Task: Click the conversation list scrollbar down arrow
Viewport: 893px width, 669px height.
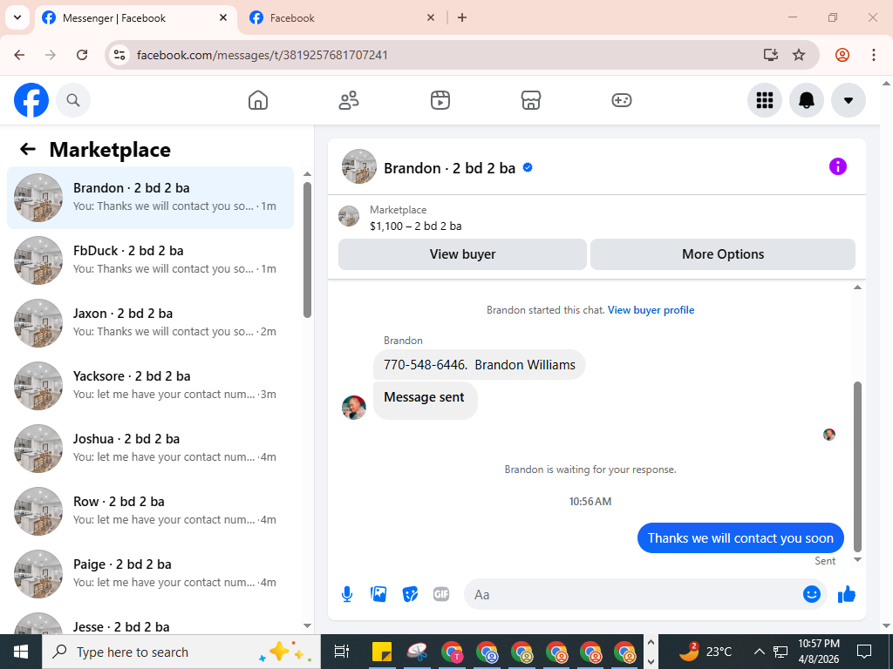Action: [308, 625]
